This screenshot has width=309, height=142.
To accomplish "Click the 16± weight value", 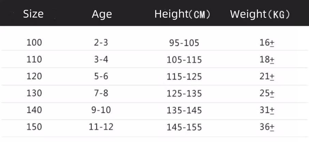I will [267, 43].
